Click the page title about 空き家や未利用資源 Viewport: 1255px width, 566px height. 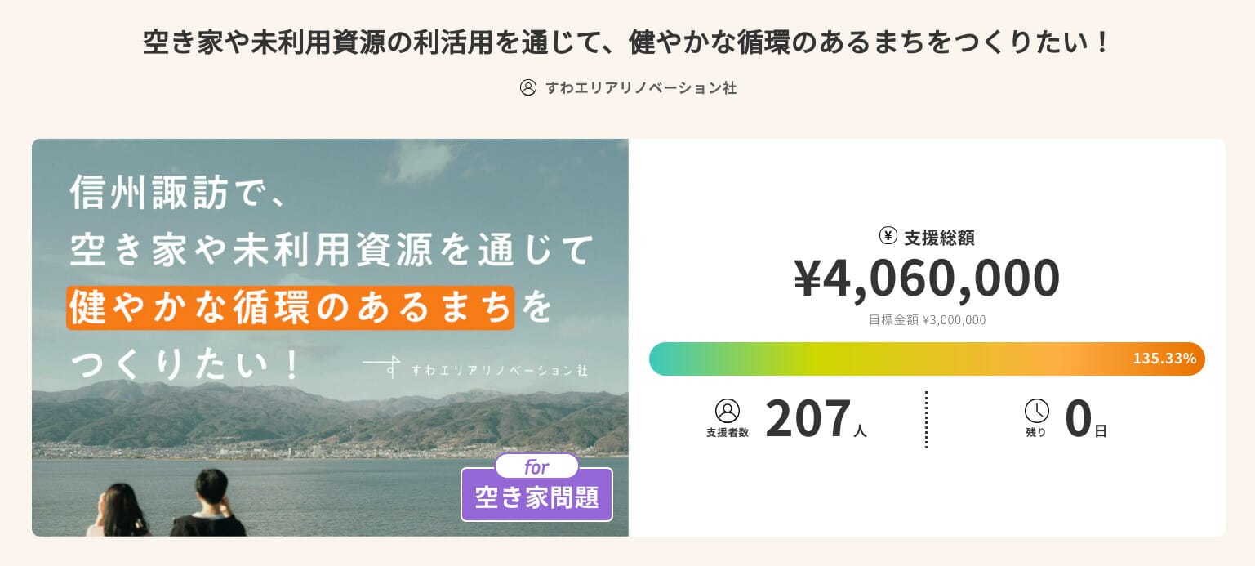point(626,42)
